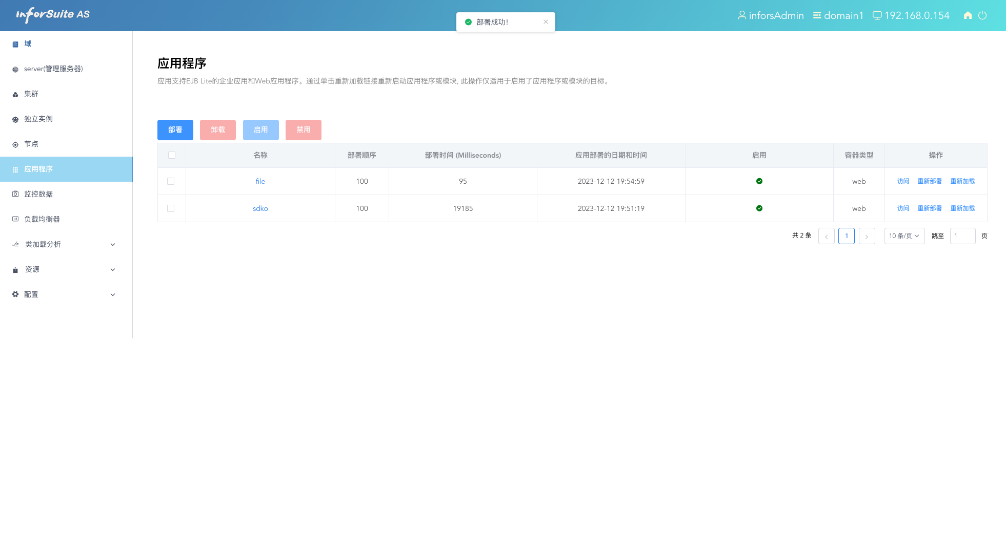Image resolution: width=1006 pixels, height=537 pixels.
Task: Toggle the select-all checkbox in table header
Action: pos(172,155)
